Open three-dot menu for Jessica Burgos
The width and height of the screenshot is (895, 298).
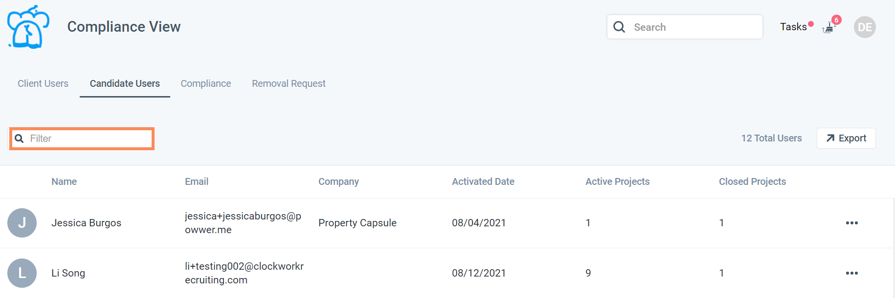(x=851, y=223)
